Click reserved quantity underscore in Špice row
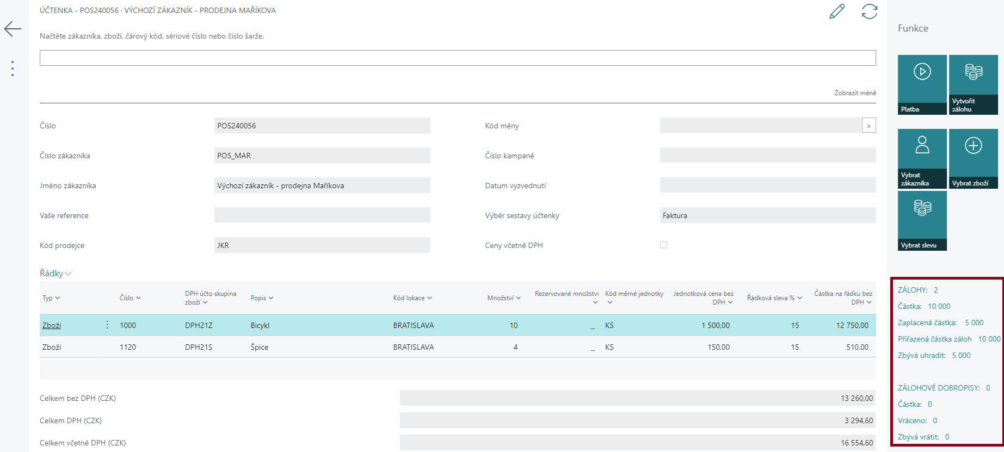The height and width of the screenshot is (452, 1004). [593, 347]
